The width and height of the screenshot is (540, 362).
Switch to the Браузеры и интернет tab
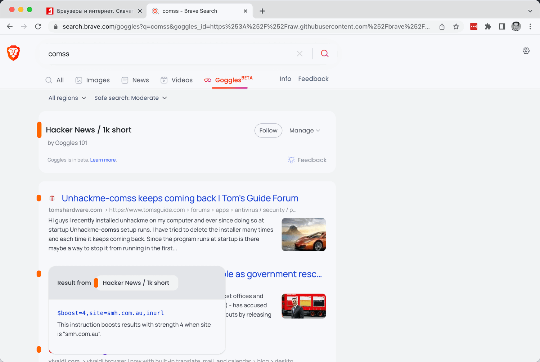94,11
